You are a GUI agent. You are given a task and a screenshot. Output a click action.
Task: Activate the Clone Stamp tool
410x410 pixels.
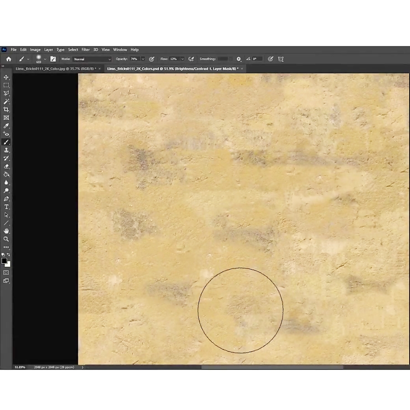(6, 150)
